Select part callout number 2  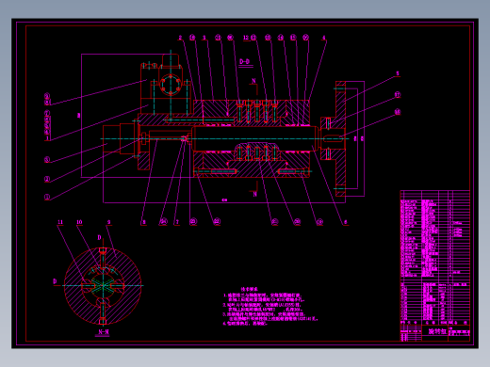click(x=180, y=38)
